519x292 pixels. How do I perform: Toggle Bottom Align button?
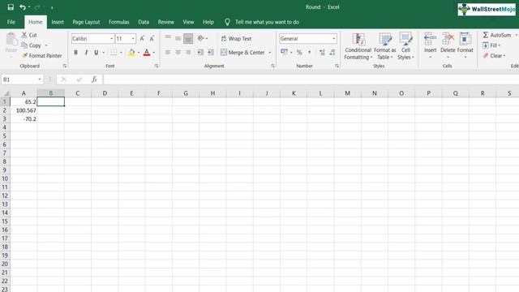coord(188,38)
